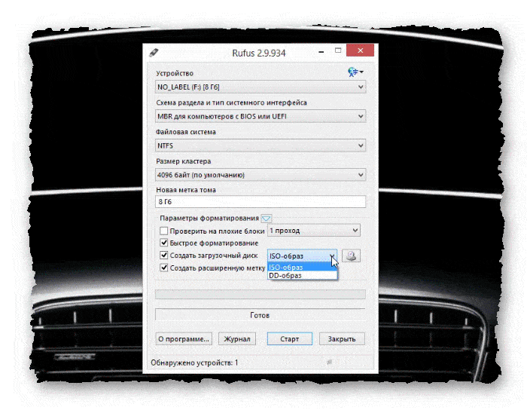Click the 'Размер кластера' label
The height and width of the screenshot is (410, 530).
pyautogui.click(x=183, y=161)
